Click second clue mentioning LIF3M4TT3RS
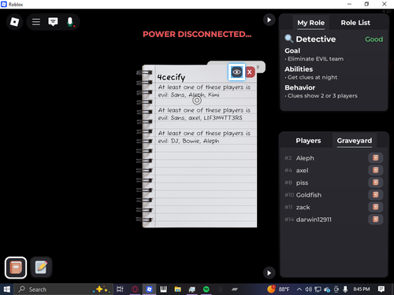This screenshot has width=394, height=295. pyautogui.click(x=204, y=114)
